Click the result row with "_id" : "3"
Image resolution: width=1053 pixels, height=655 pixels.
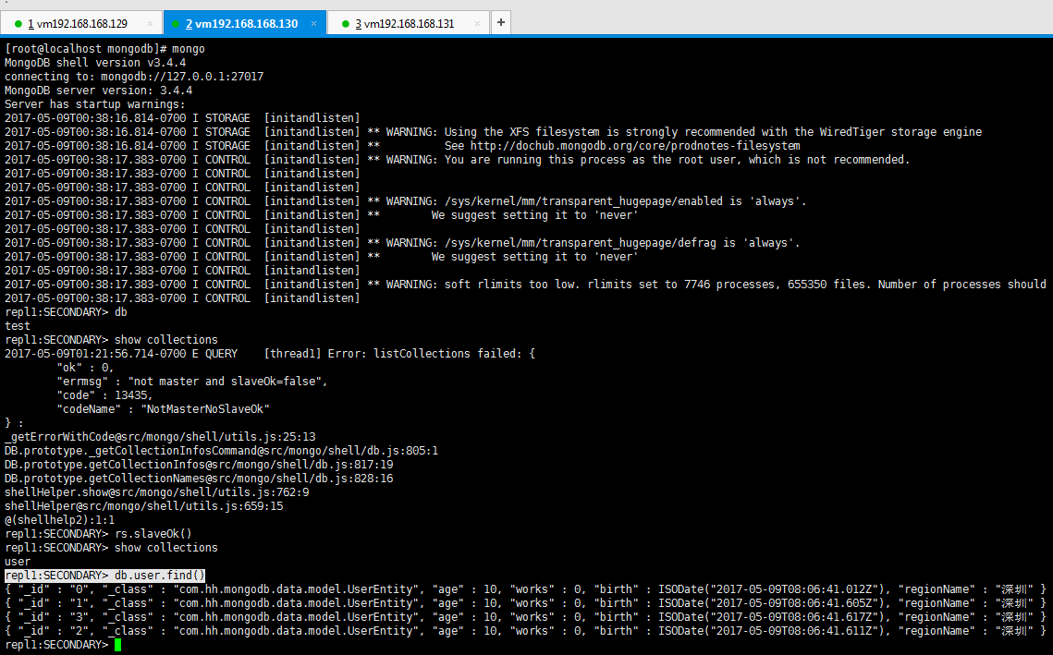[525, 617]
